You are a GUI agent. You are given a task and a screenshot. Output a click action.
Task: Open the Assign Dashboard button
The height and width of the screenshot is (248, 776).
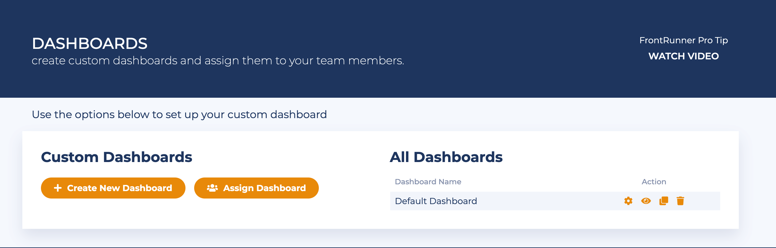(256, 188)
